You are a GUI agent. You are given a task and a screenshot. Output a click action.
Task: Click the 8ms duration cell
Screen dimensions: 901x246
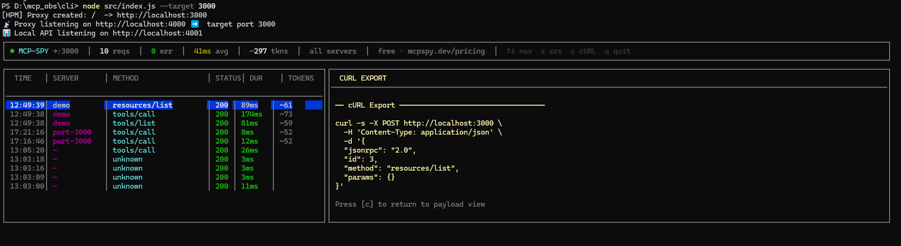(x=247, y=132)
